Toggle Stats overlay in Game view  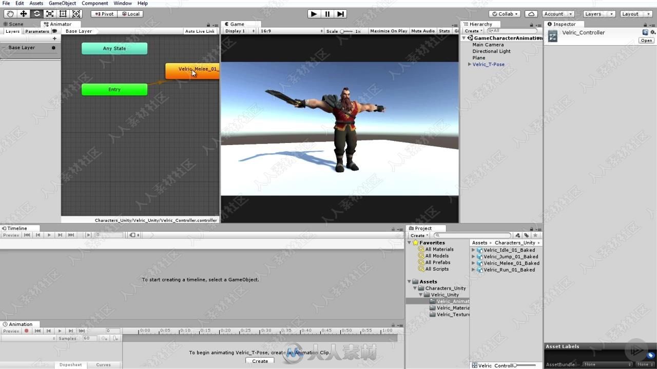(445, 31)
